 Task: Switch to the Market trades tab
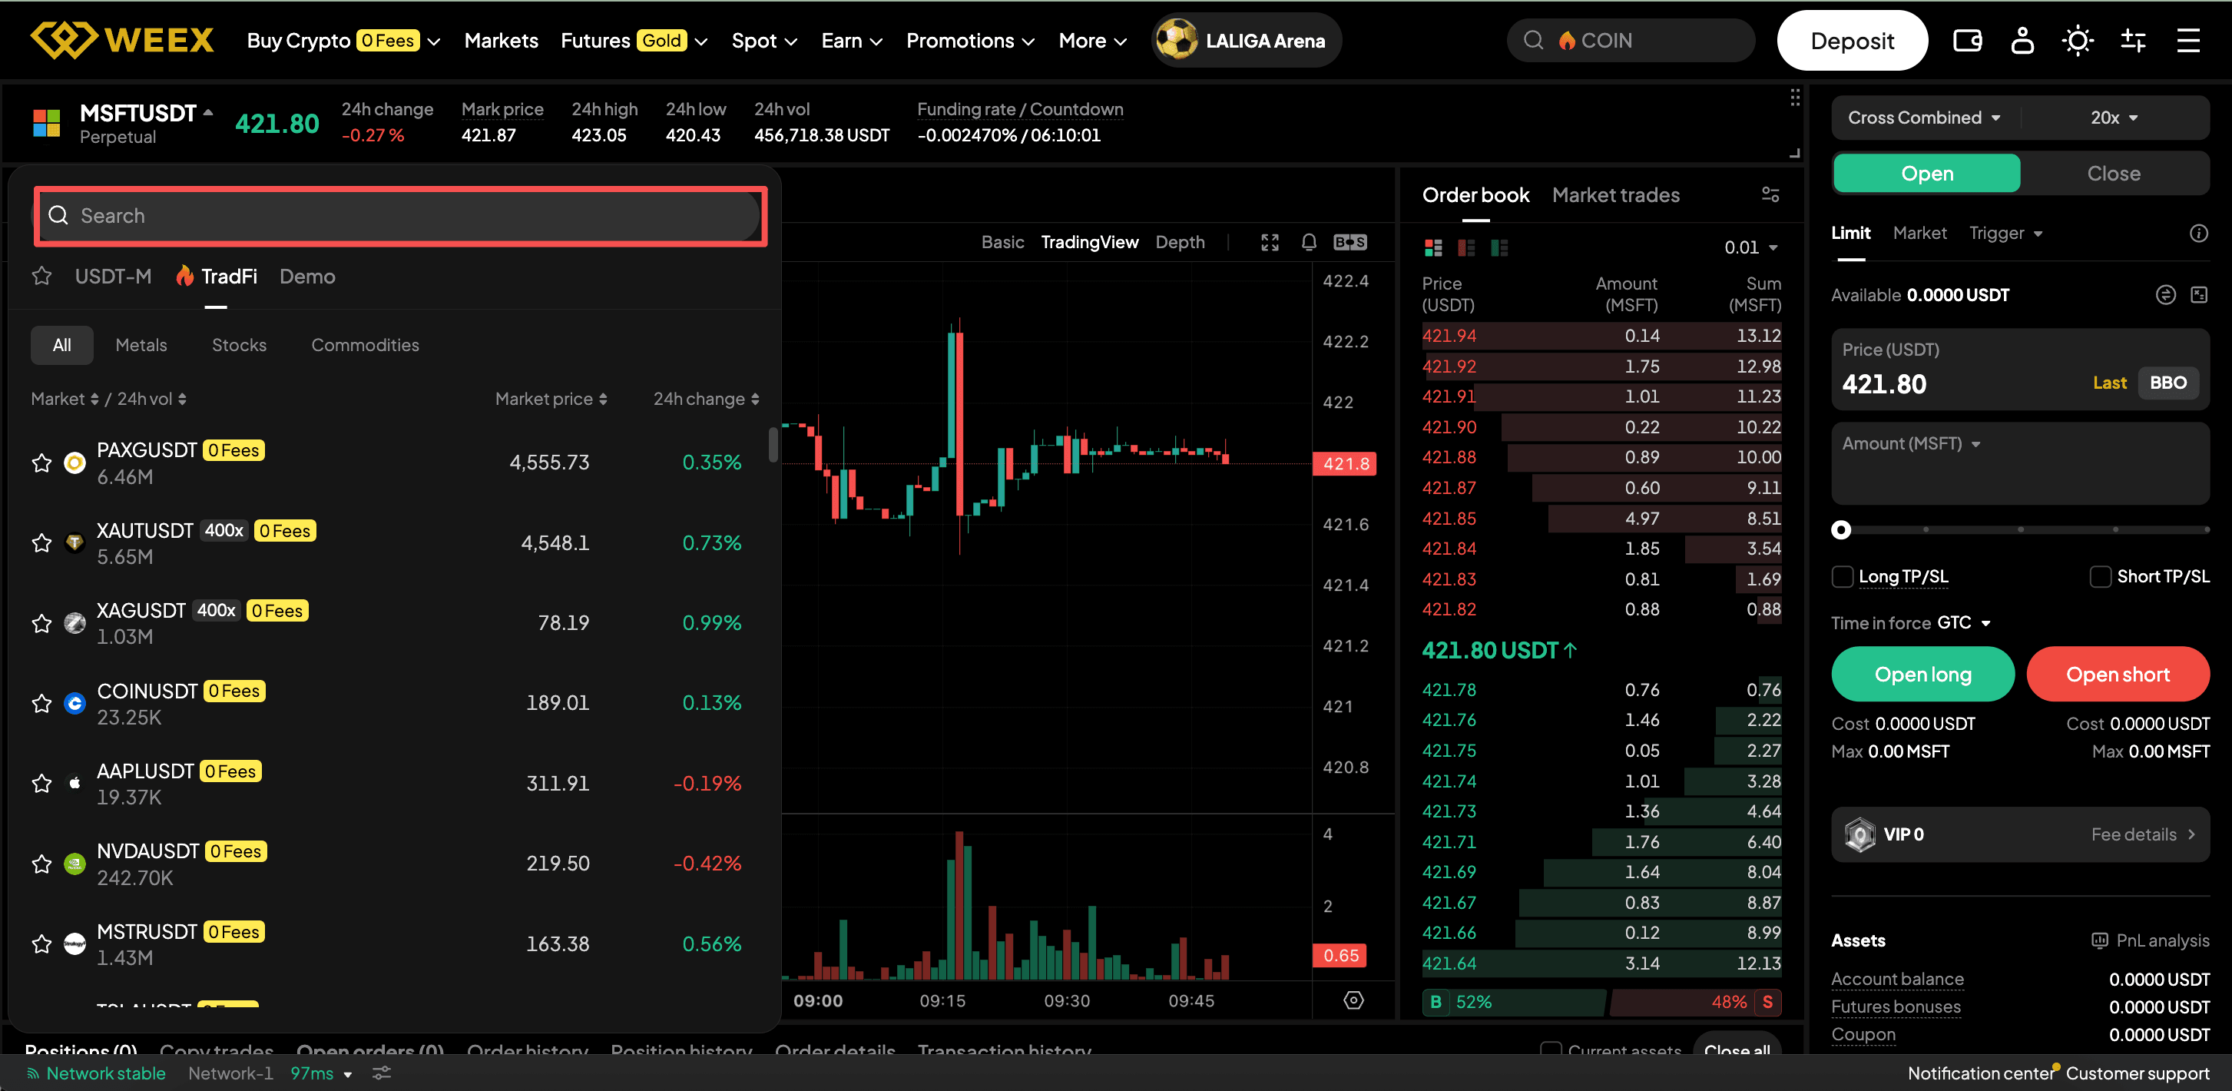click(x=1615, y=195)
